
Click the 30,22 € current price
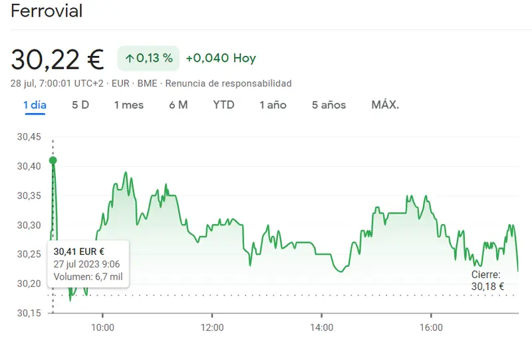[x=57, y=59]
